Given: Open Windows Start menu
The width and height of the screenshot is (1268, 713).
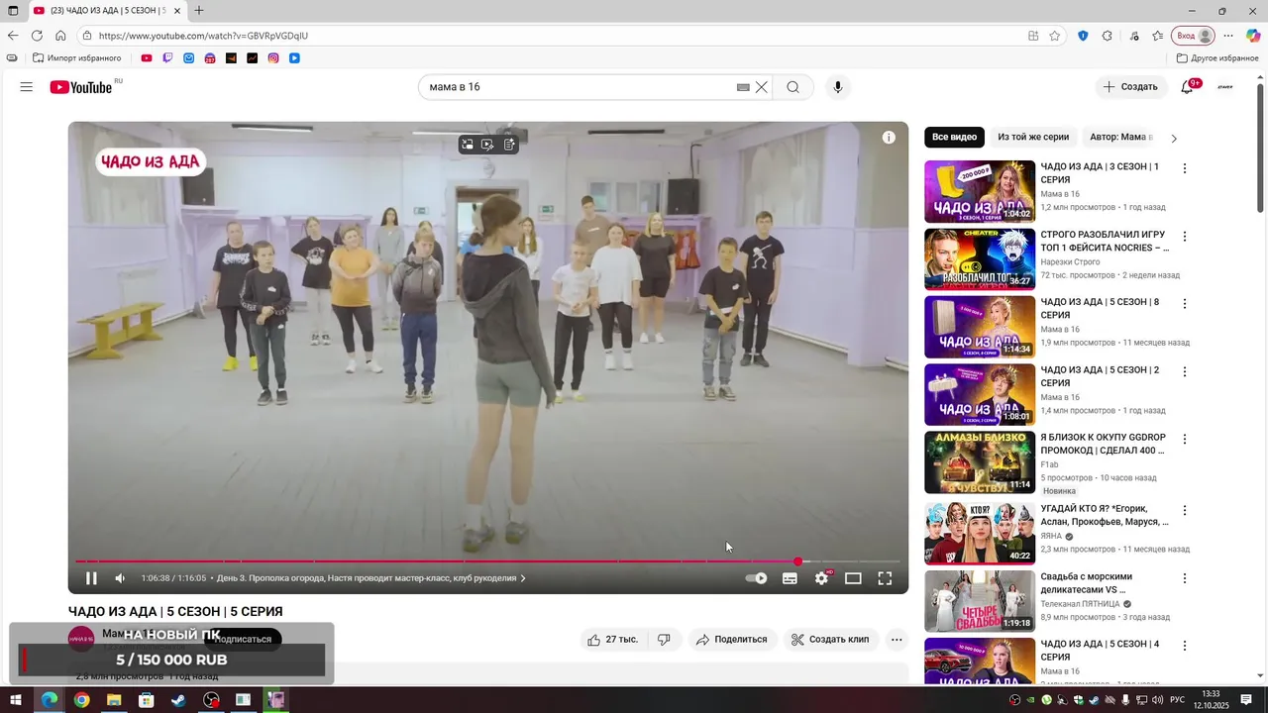Looking at the screenshot, I should [x=16, y=700].
